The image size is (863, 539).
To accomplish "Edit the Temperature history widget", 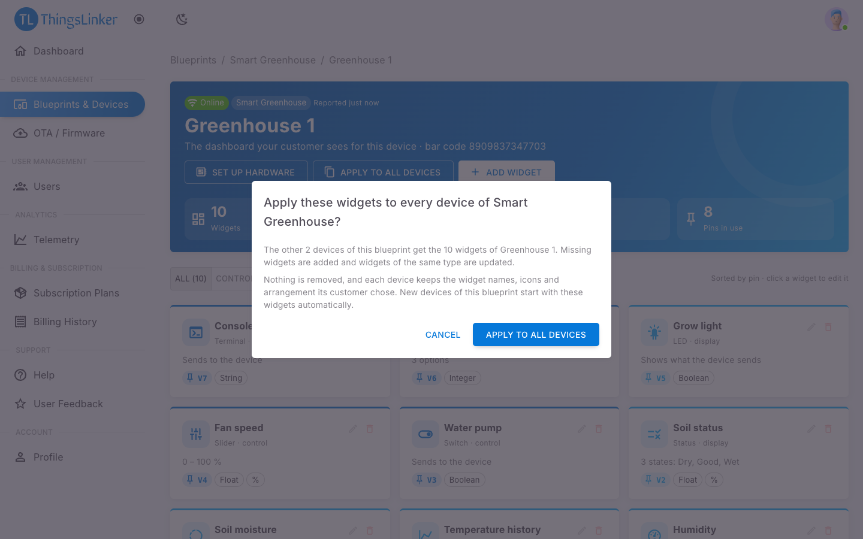I will point(581,531).
